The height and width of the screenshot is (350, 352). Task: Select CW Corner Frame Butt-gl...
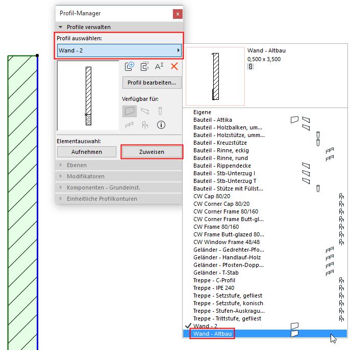coord(265,219)
